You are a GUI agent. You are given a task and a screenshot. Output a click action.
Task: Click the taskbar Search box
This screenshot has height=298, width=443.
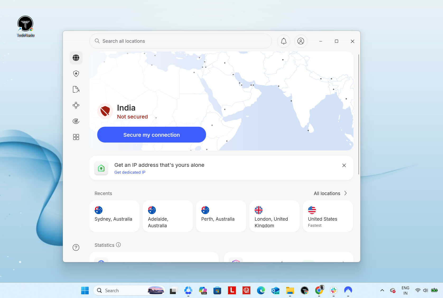click(x=129, y=290)
